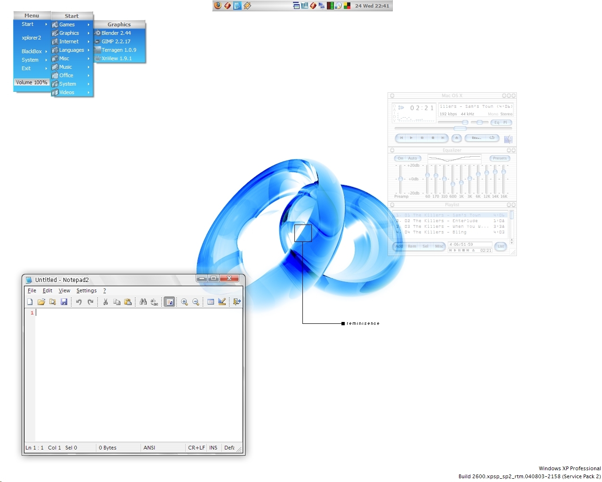Toggle the equalizer Auto button in Winamp
This screenshot has width=602, height=482.
[x=412, y=159]
